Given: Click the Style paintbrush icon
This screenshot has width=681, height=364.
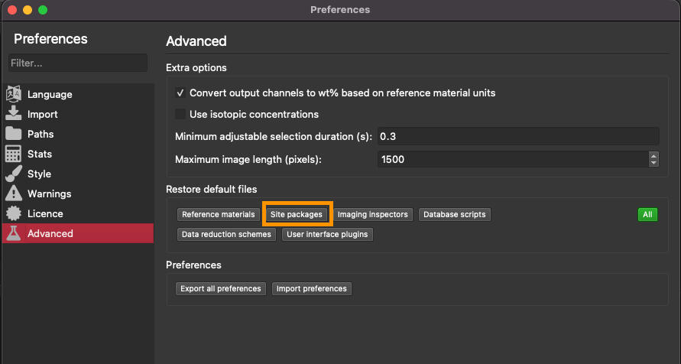Looking at the screenshot, I should (14, 174).
